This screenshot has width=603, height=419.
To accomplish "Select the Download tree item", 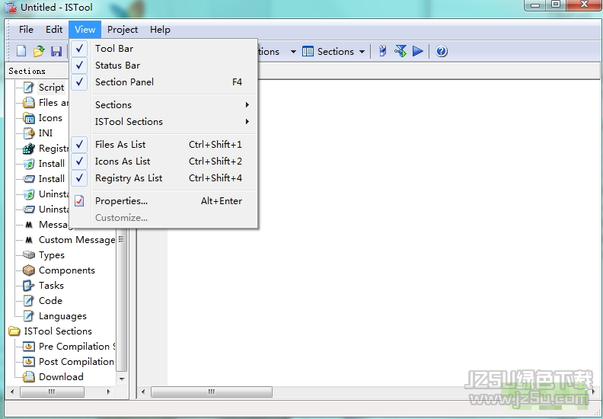I will tap(61, 376).
